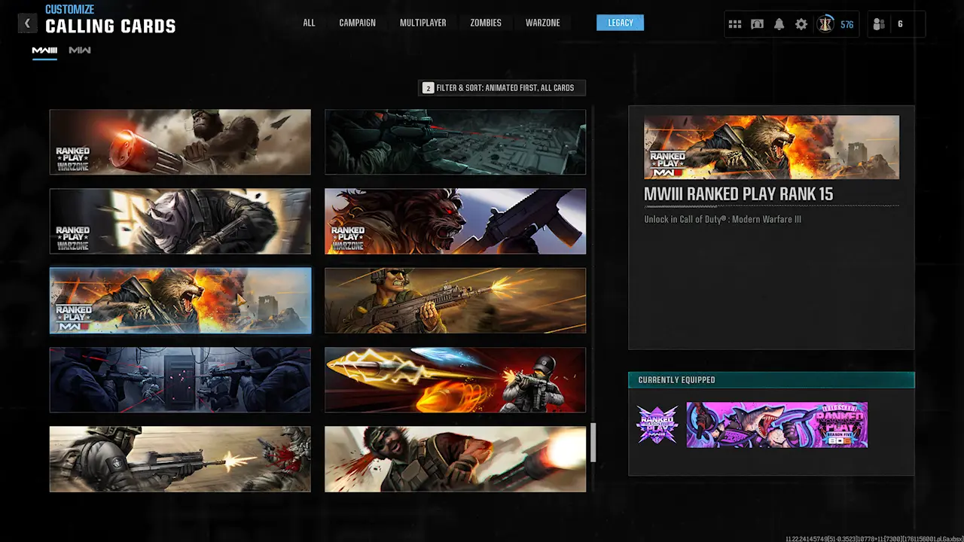The image size is (964, 542).
Task: Open settings via the gear icon
Action: click(x=801, y=24)
